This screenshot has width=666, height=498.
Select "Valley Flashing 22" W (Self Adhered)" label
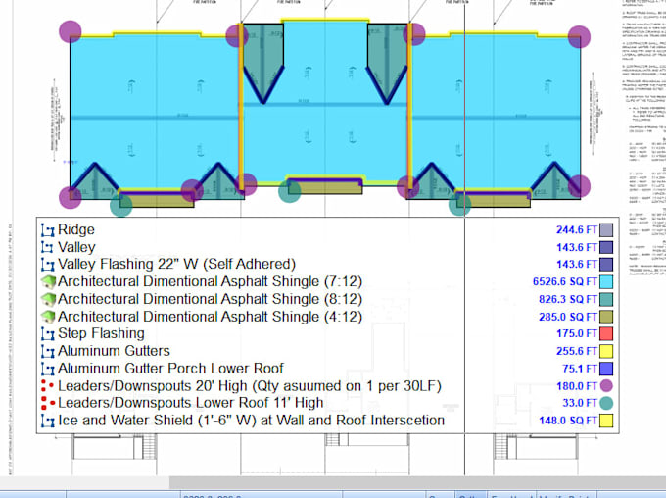(x=176, y=264)
